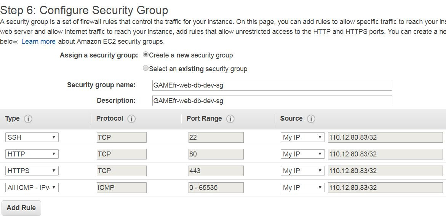Open the SSH rule type dropdown
Viewport: 446px width, 220px height.
coord(32,137)
